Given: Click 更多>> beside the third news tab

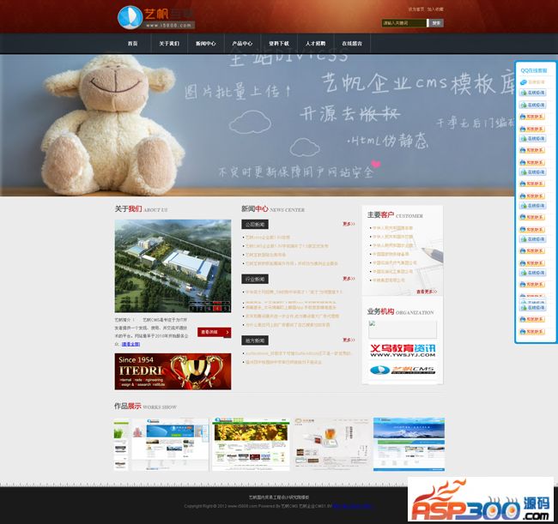Looking at the screenshot, I should [x=349, y=340].
